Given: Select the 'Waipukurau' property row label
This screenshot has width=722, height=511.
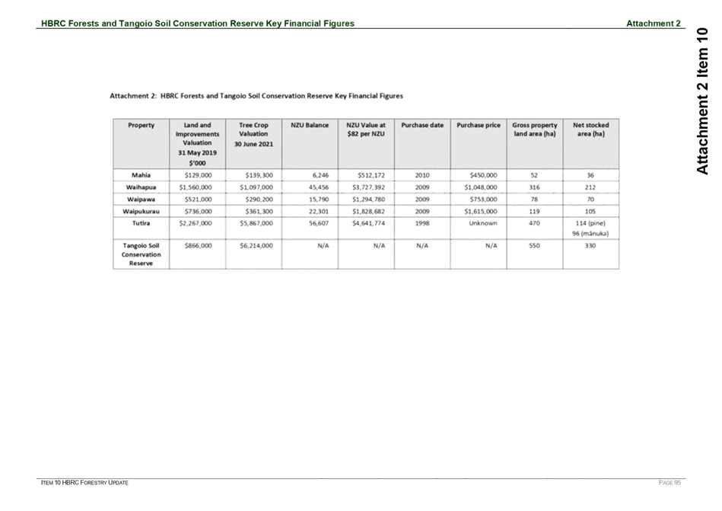Looking at the screenshot, I should [141, 211].
